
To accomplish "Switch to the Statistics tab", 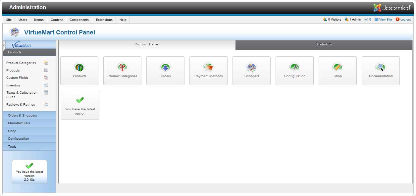I will [x=324, y=45].
